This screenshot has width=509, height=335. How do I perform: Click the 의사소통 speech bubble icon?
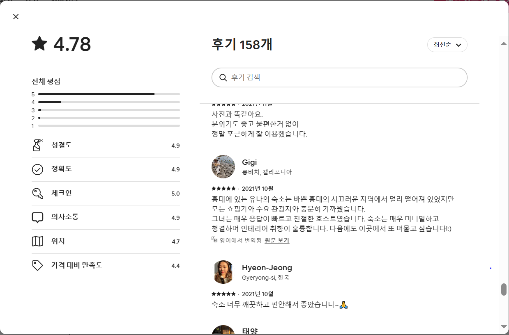tap(37, 217)
